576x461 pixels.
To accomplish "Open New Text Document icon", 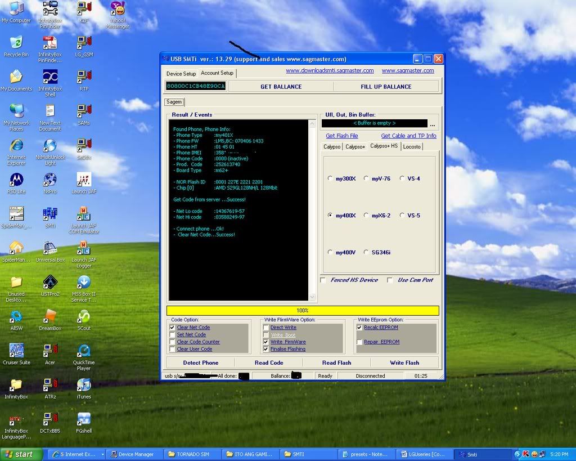I will pyautogui.click(x=50, y=117).
